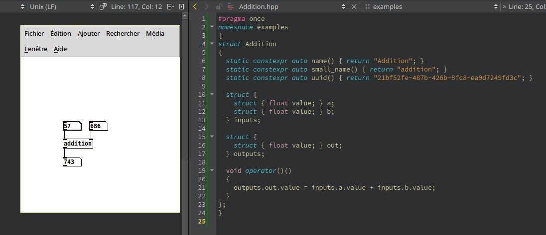Select the output number box showing 743
Screen dimensions: 546x235
pyautogui.click(x=72, y=162)
